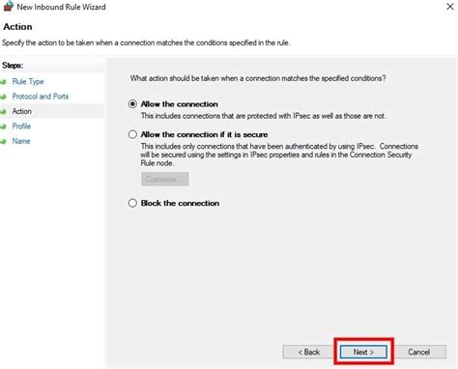
Task: Click the green bullet beside Action step
Action: 3,111
